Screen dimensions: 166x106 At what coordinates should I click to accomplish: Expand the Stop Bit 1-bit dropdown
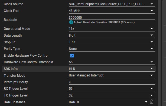click(x=112, y=42)
